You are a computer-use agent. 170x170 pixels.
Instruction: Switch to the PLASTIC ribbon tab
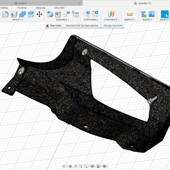(22, 8)
